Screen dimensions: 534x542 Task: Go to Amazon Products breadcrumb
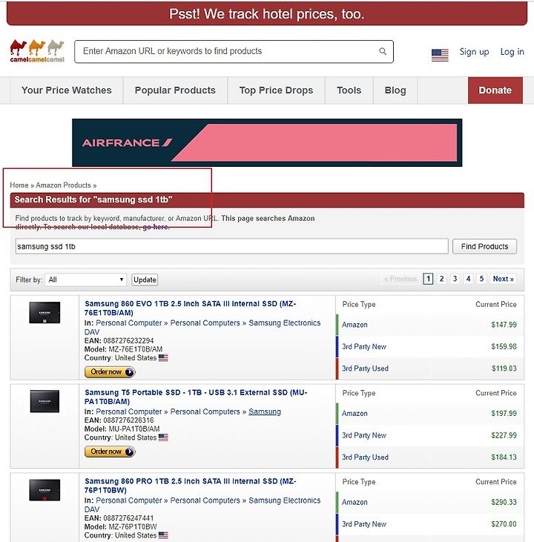(63, 185)
